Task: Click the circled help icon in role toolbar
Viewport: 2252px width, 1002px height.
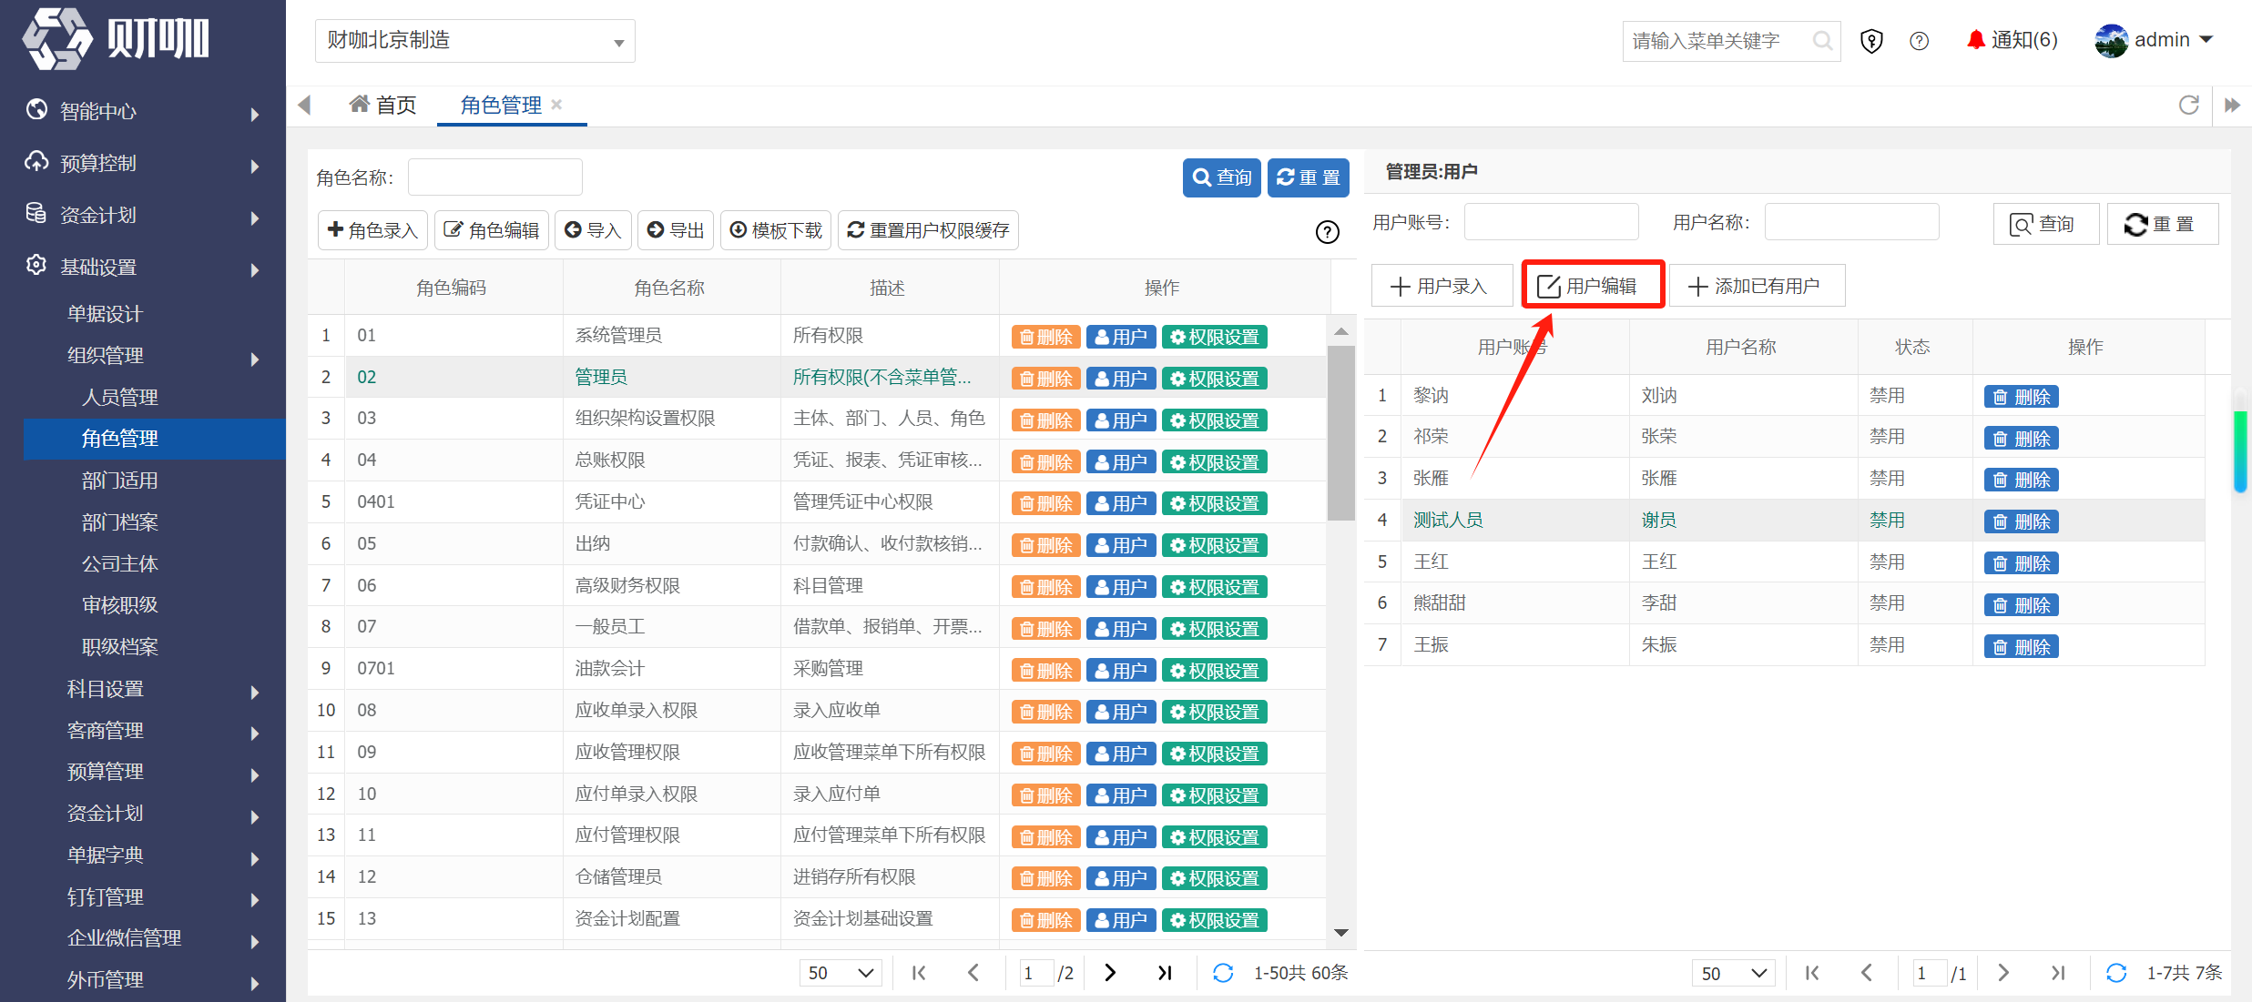Action: [1328, 232]
